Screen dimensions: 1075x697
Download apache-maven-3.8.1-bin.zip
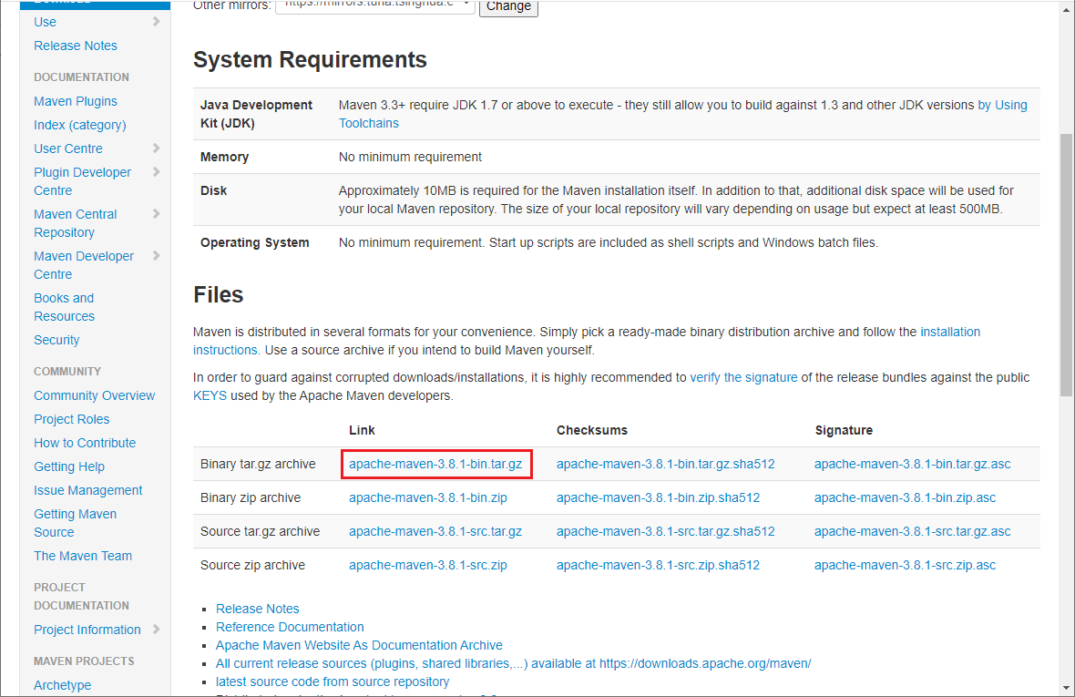428,497
